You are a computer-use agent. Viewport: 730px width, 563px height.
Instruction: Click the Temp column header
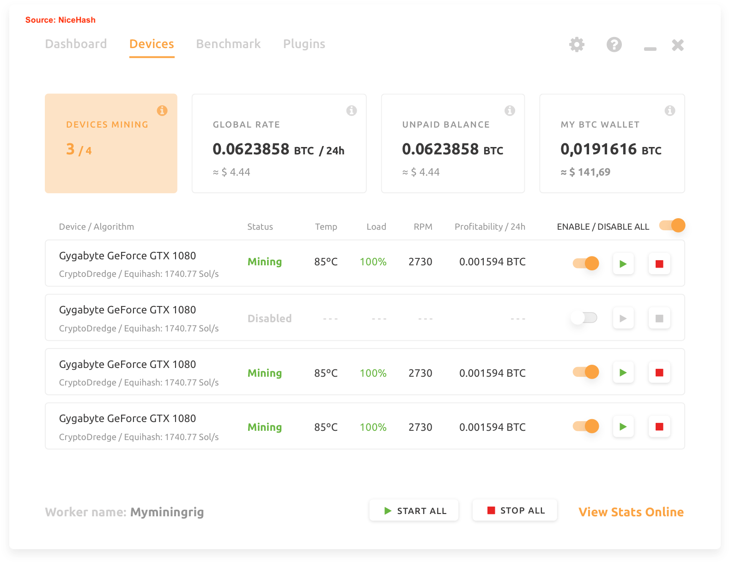click(326, 227)
